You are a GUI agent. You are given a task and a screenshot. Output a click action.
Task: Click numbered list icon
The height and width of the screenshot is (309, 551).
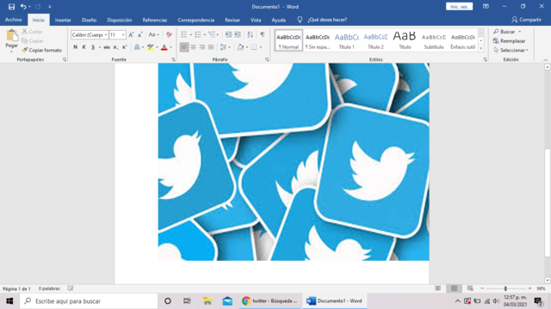(x=198, y=34)
